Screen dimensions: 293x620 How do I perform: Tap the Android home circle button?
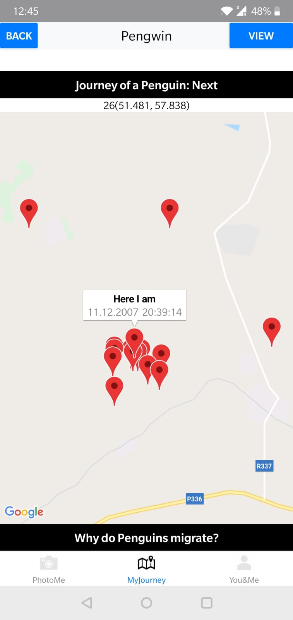click(x=146, y=603)
